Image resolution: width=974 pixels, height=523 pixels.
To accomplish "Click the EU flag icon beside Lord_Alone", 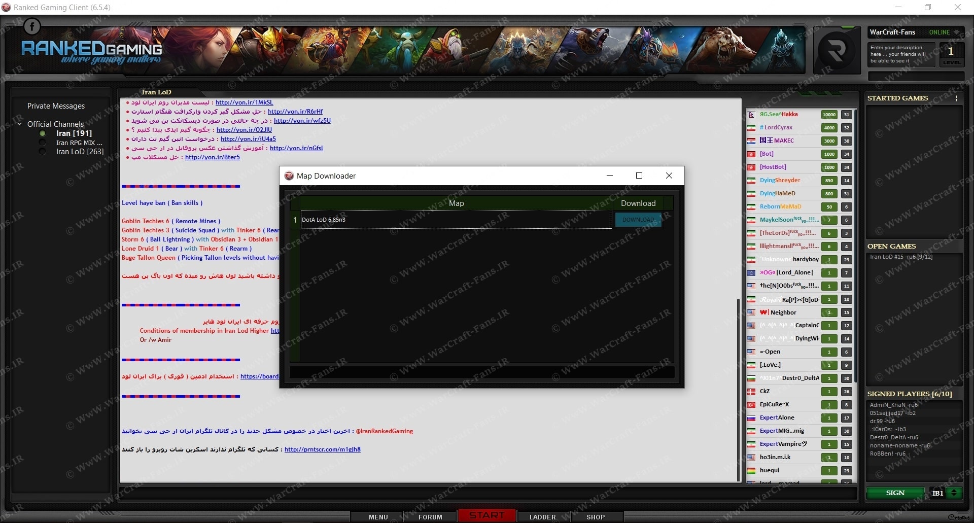I will coord(751,273).
